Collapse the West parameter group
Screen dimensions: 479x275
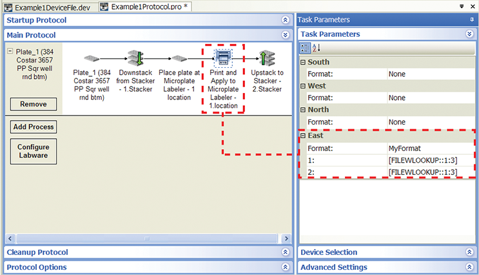[x=304, y=87]
